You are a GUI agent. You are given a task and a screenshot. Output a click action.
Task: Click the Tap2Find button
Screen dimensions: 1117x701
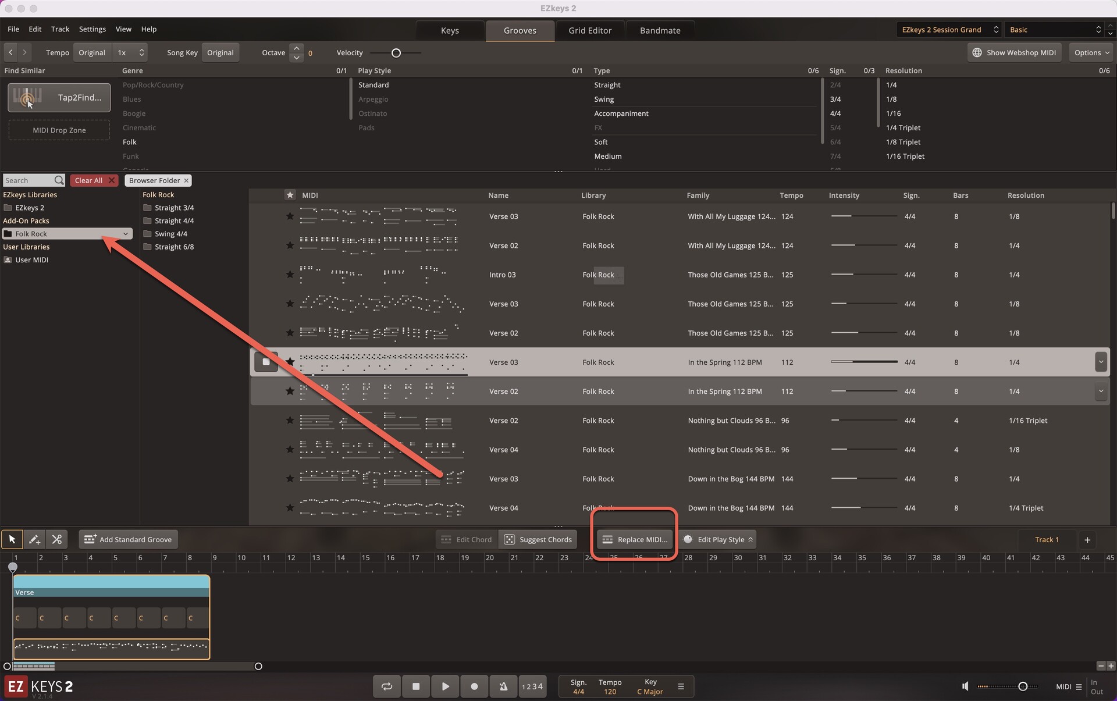pyautogui.click(x=59, y=97)
